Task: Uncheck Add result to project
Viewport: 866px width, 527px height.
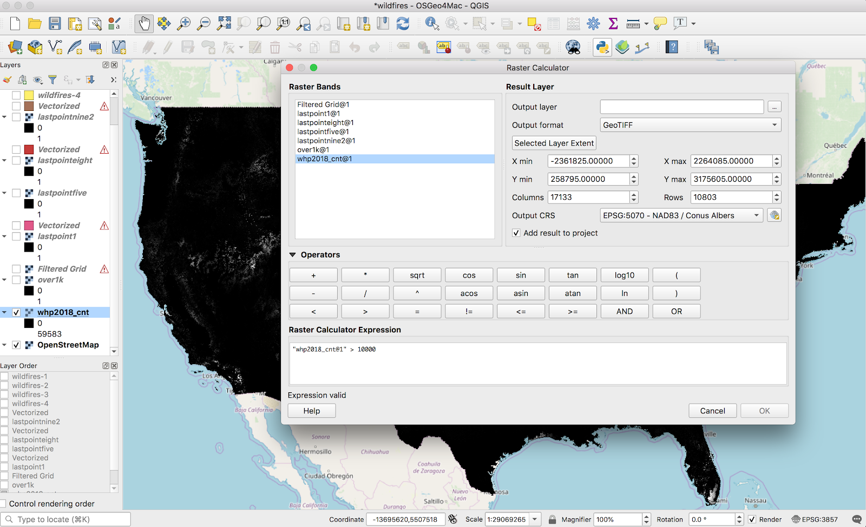Action: (x=516, y=233)
